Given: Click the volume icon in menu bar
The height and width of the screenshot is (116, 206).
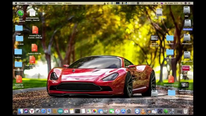Looking at the screenshot, I should [x=157, y=3].
